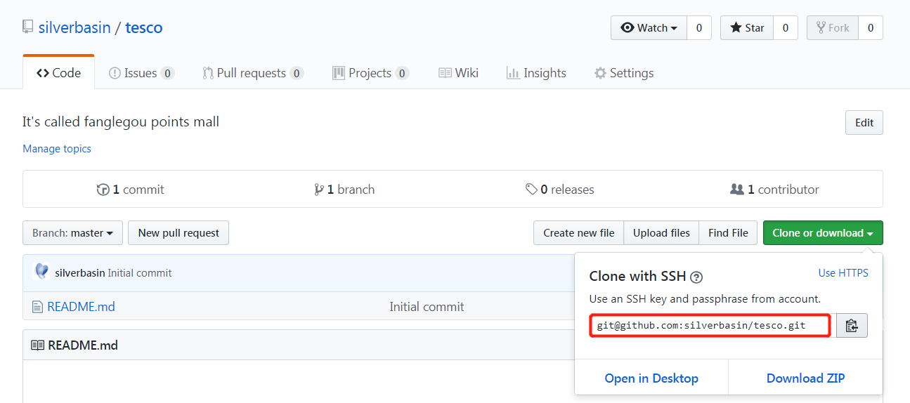Click the eye icon in the Watch button

click(628, 28)
